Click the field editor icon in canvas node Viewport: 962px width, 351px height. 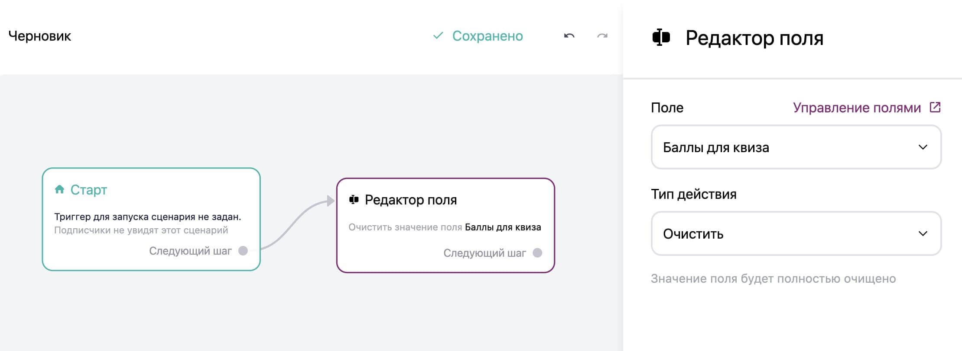pyautogui.click(x=354, y=200)
